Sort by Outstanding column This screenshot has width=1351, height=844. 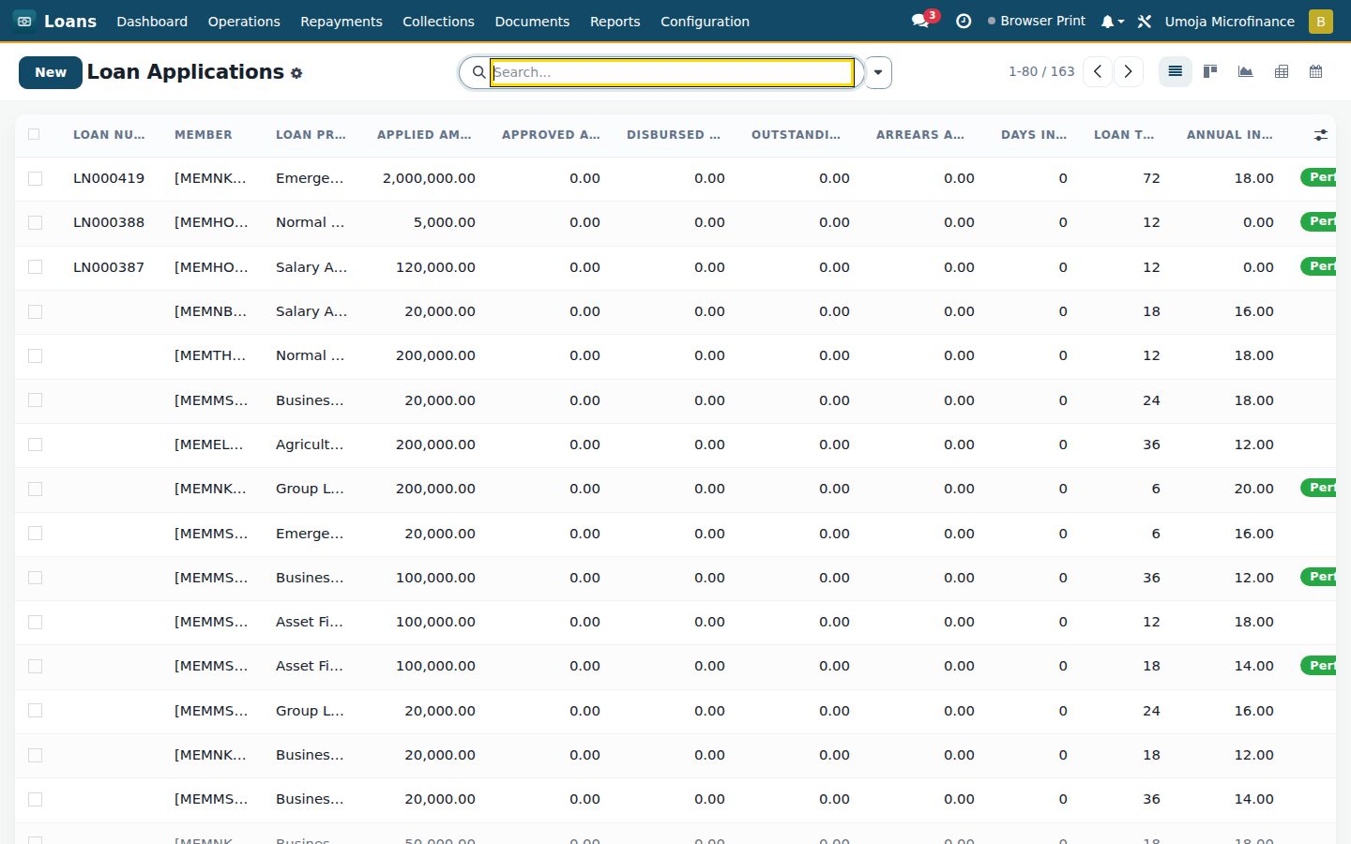click(796, 135)
